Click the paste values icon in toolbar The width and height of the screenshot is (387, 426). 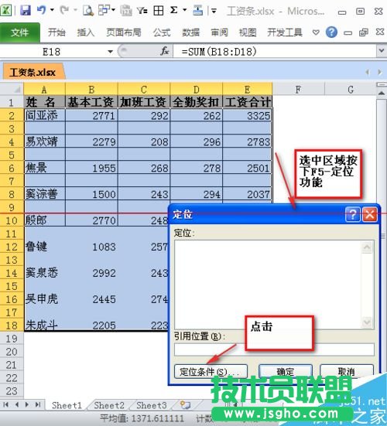pos(126,11)
